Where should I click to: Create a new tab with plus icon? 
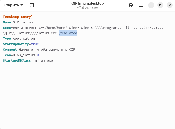(x=32, y=5)
